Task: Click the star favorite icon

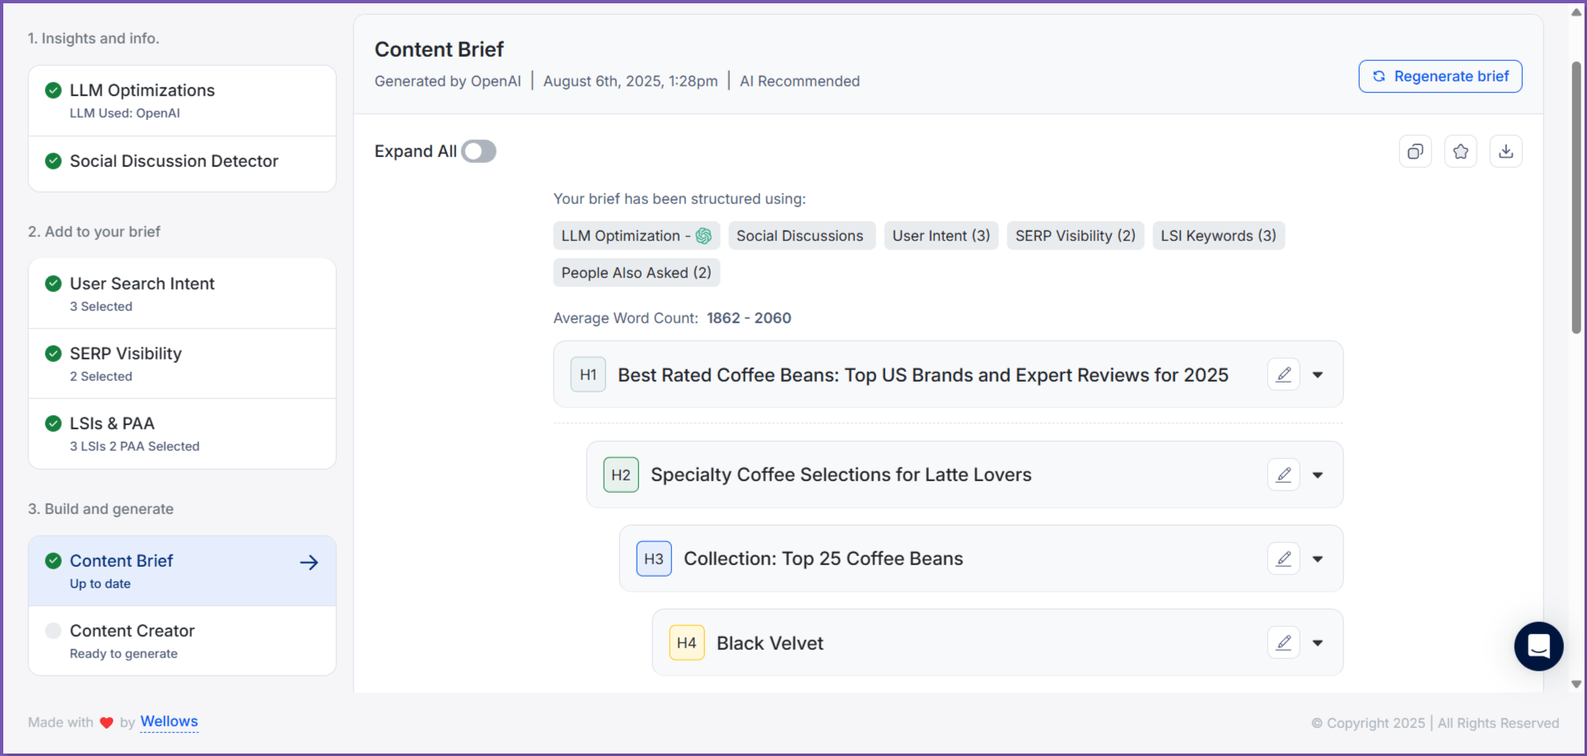Action: point(1460,151)
